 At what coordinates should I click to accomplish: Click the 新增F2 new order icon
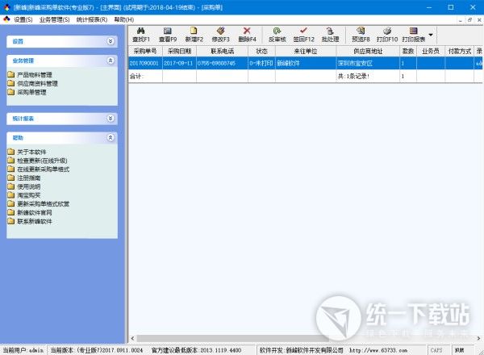194,31
